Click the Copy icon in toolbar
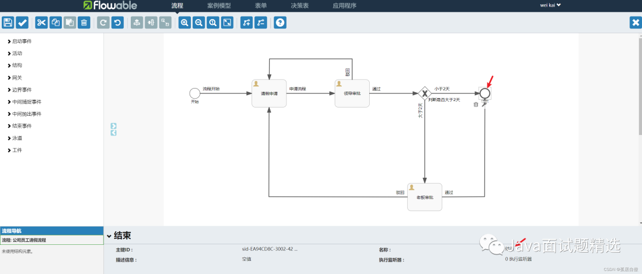 point(55,23)
